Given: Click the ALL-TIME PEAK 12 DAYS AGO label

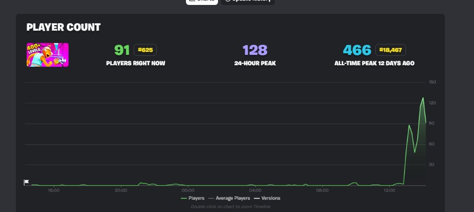Looking at the screenshot, I should (374, 64).
